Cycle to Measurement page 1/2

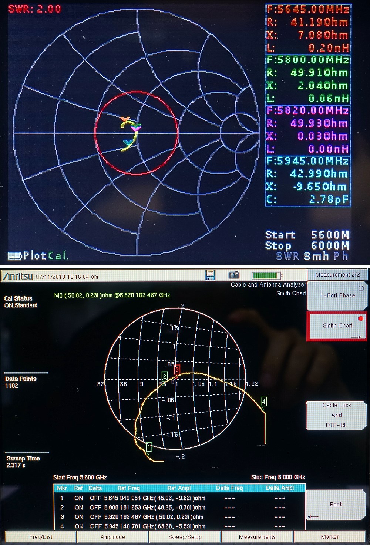pos(337,274)
